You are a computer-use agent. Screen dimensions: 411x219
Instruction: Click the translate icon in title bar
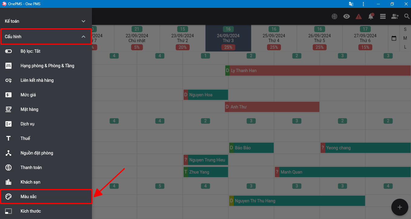point(351,4)
